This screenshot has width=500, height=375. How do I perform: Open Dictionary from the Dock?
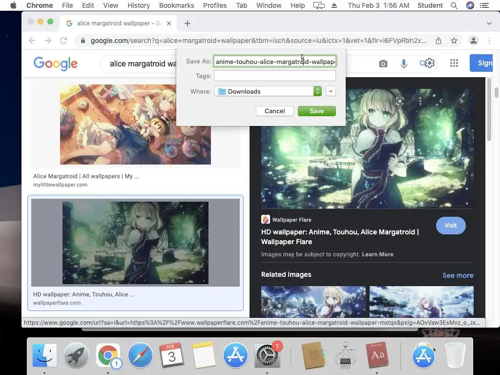click(377, 355)
